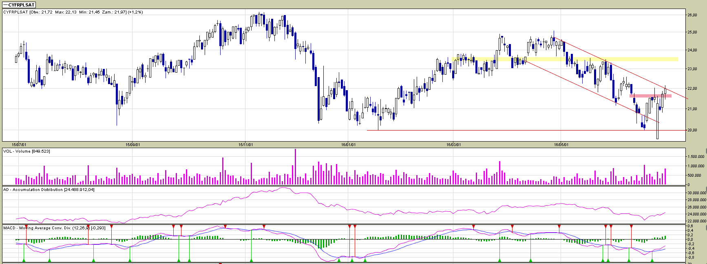Viewport: 707px width, 264px height.
Task: Click the 16/03/01 date axis label
Action: [x=453, y=144]
